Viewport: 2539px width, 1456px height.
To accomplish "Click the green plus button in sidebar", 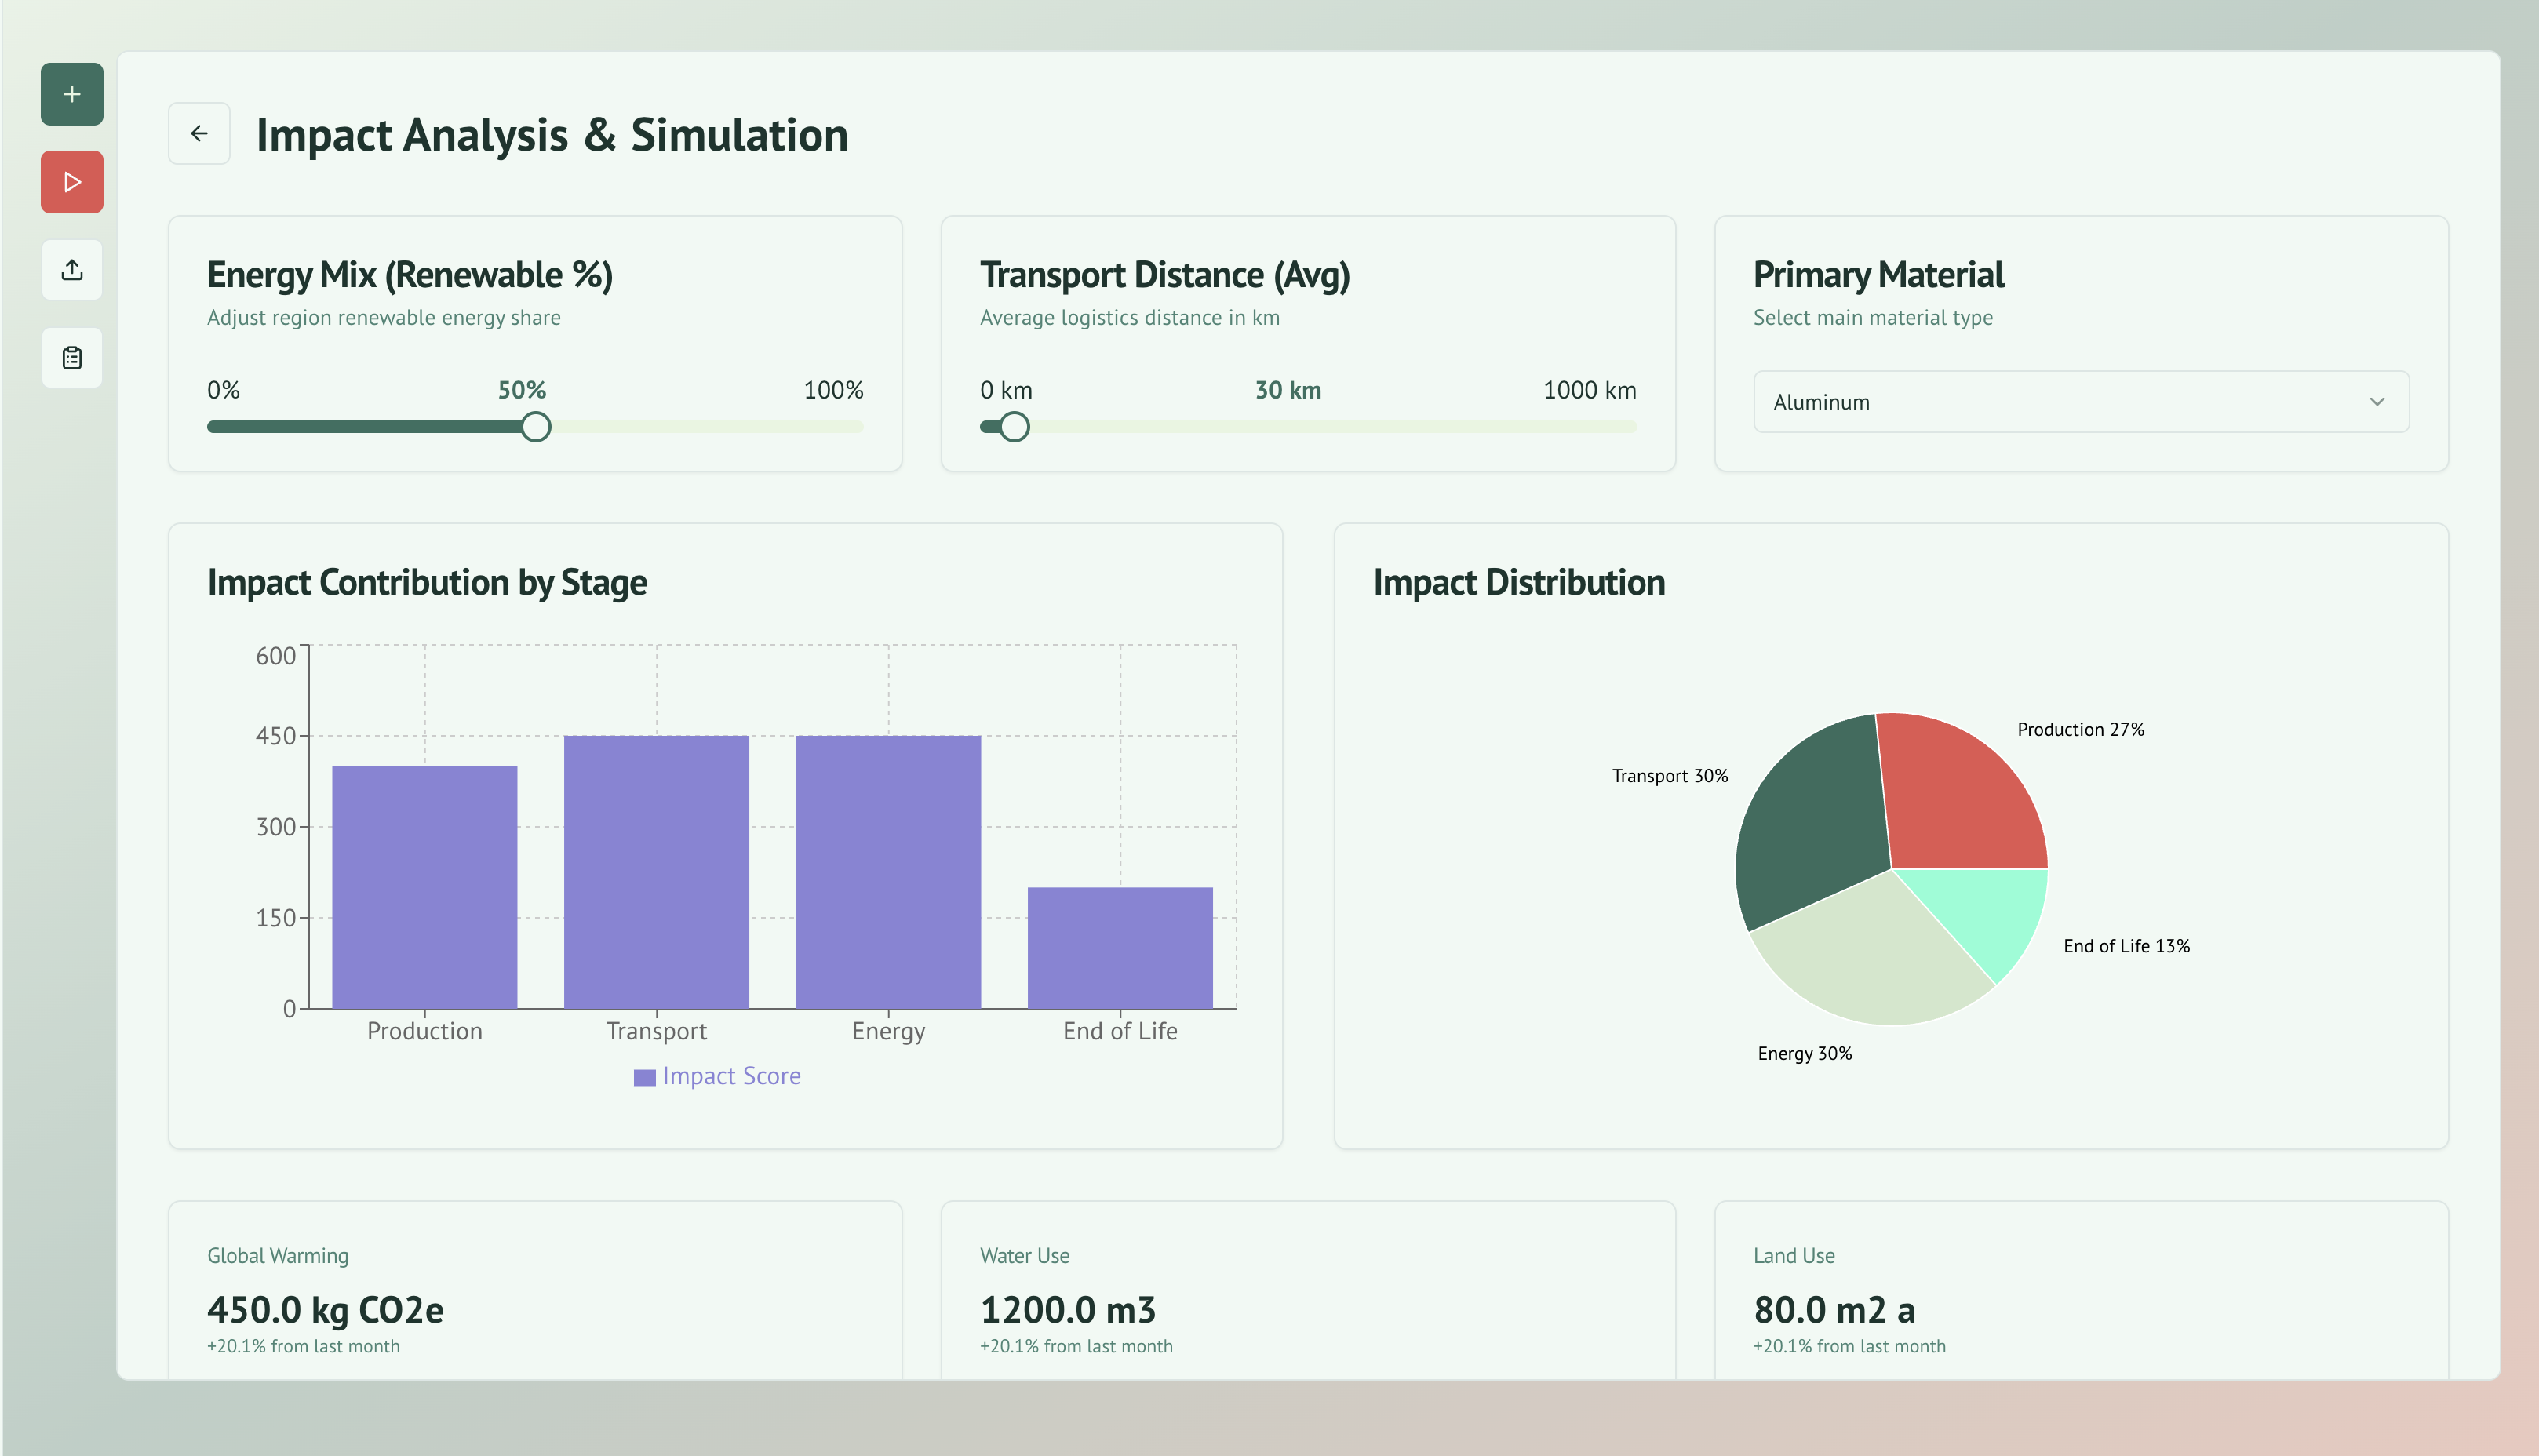I will 72,94.
